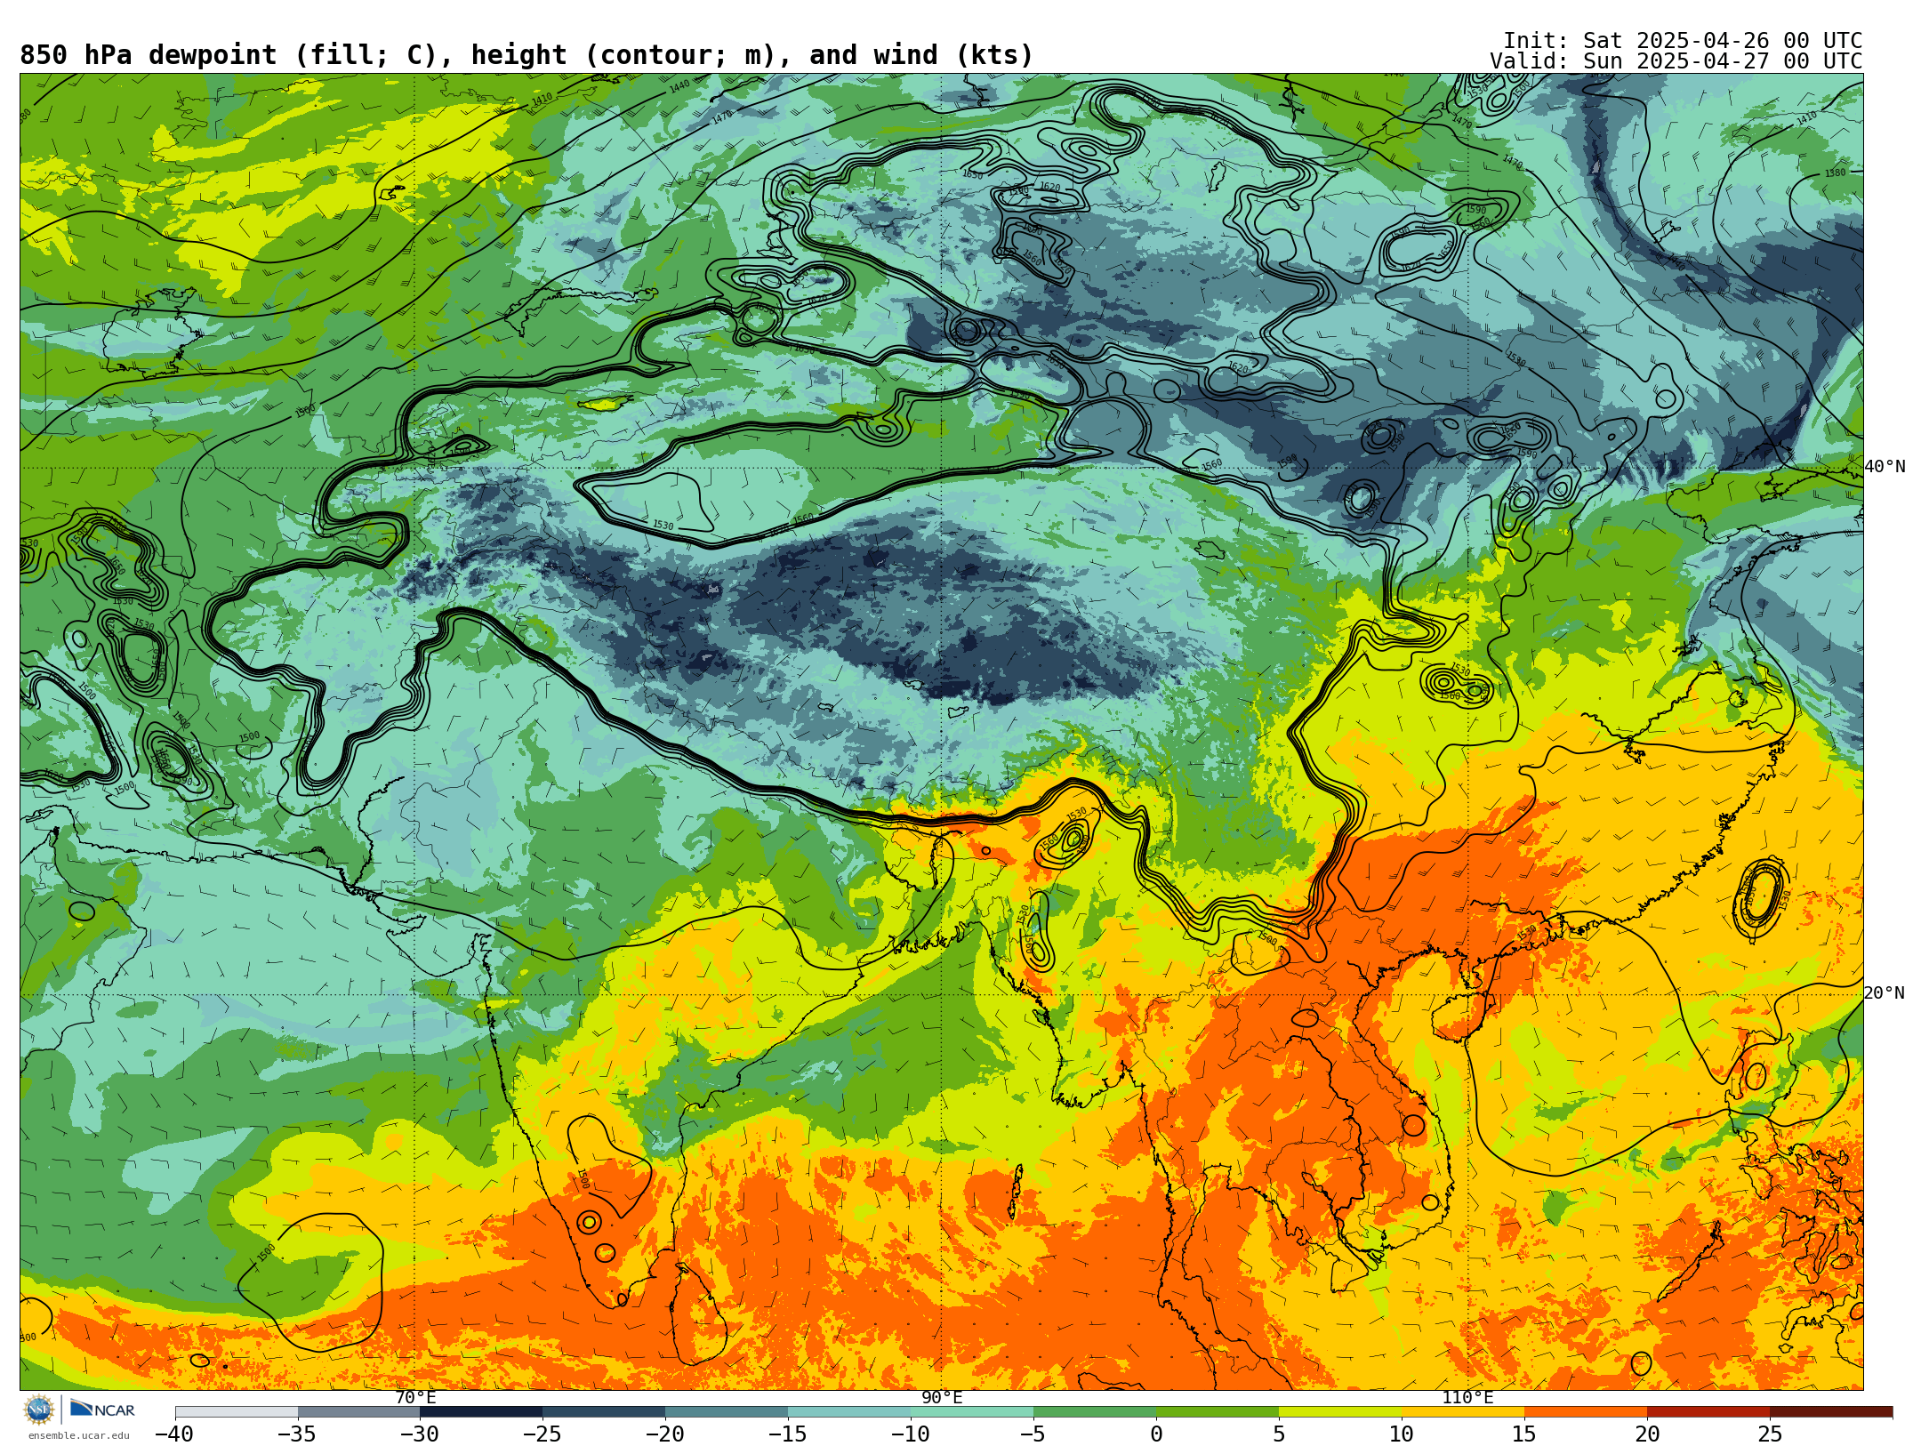Pick the light gray -40 to -35 colorbar segment
1921x1446 pixels.
237,1412
